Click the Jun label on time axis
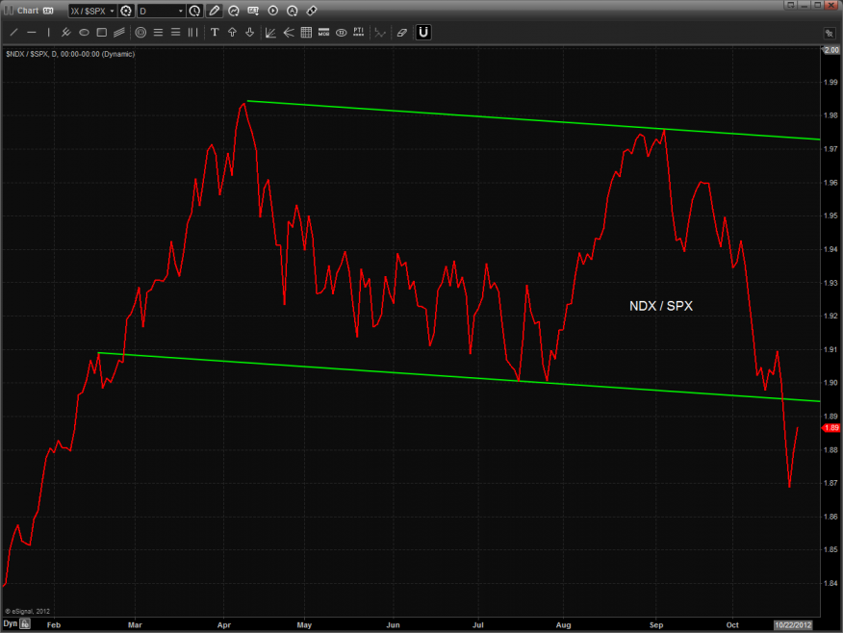843x633 pixels. (x=393, y=625)
